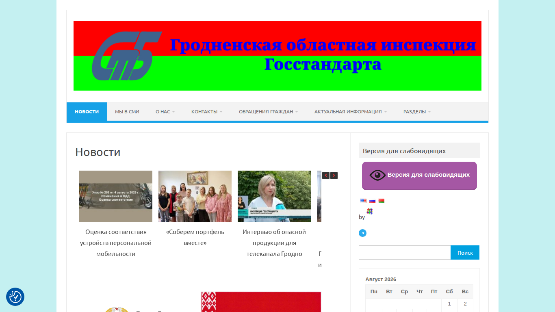Click the «Пн» calendar column header
Viewport: 555px width, 312px height.
(374, 292)
